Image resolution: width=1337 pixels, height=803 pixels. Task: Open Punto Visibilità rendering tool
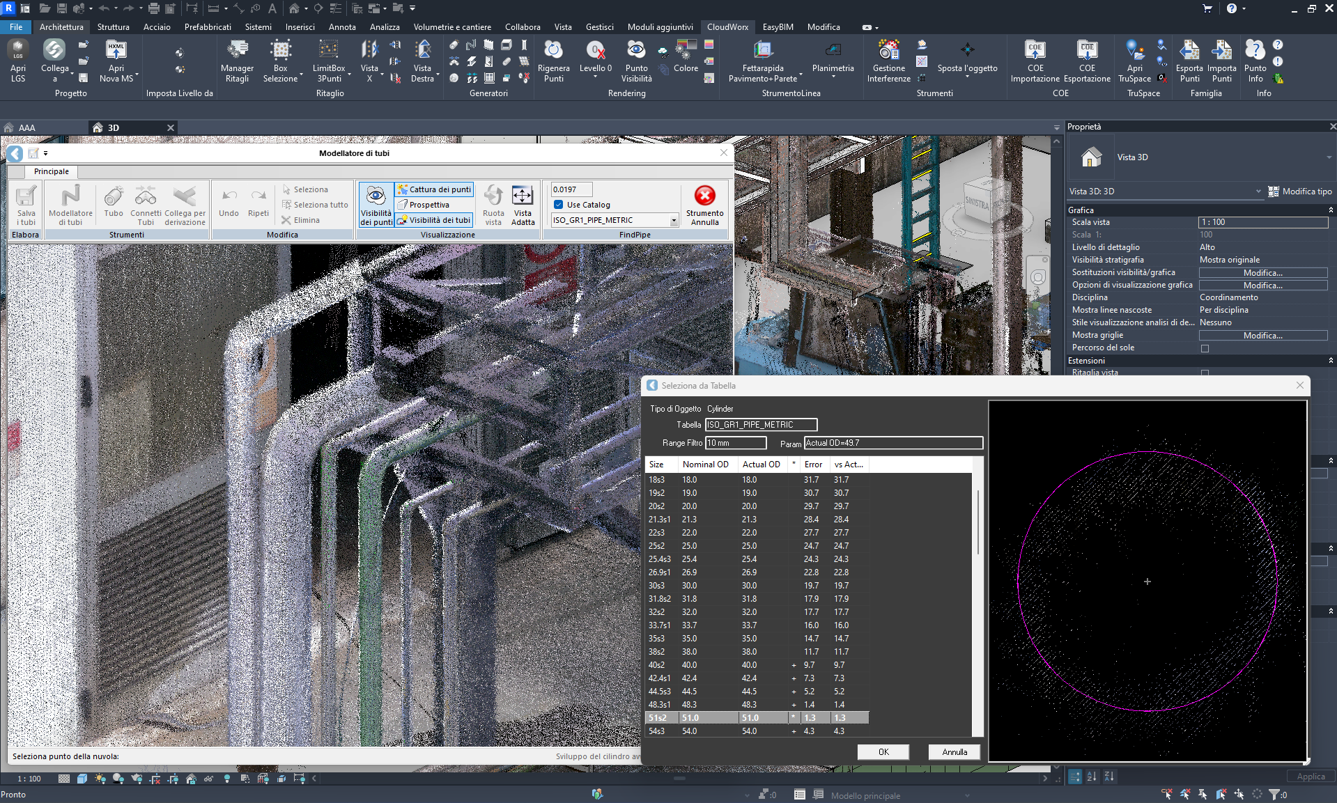pos(636,61)
